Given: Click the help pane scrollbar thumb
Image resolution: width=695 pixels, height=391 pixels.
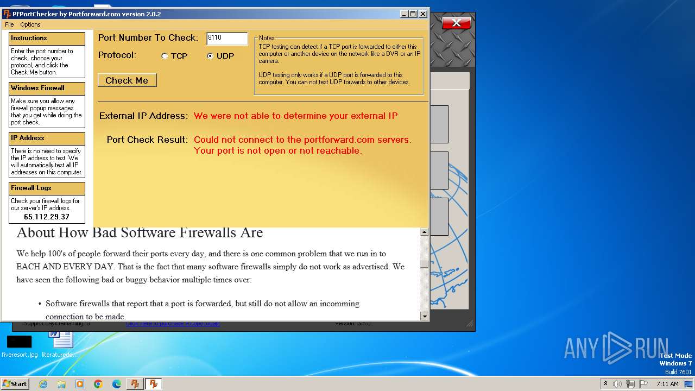Looking at the screenshot, I should pos(424,264).
